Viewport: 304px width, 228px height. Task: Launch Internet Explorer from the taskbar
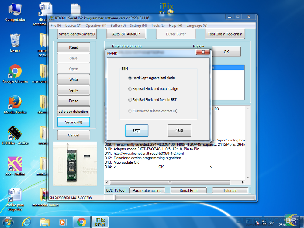[27, 222]
